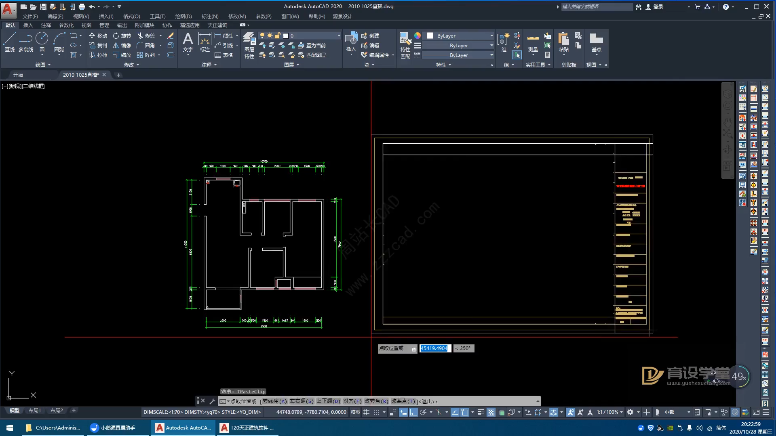This screenshot has width=776, height=436.
Task: Open the 文件(F) menu
Action: click(30, 16)
